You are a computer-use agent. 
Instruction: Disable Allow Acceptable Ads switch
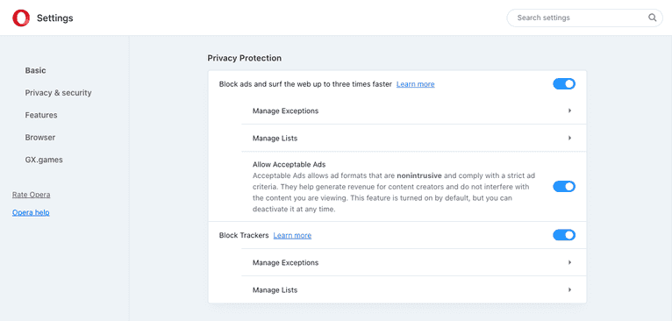tap(564, 187)
